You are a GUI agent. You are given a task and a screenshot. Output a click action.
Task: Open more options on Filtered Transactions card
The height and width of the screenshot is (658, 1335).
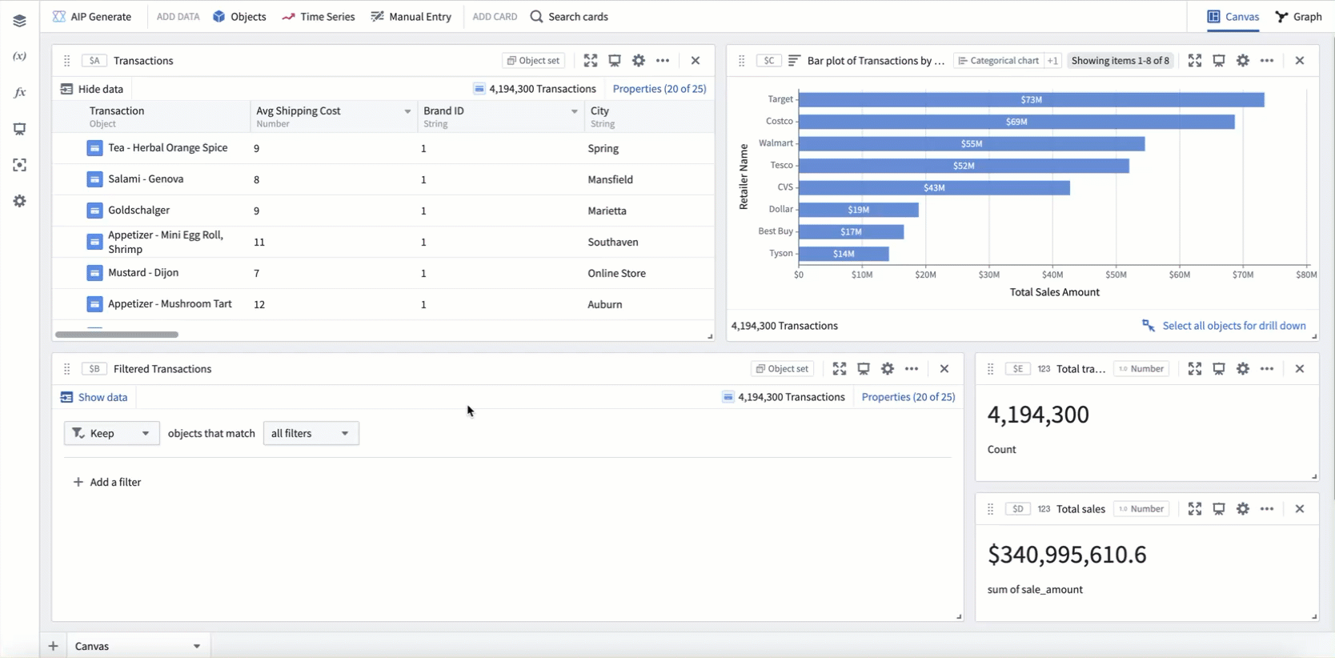pyautogui.click(x=912, y=369)
